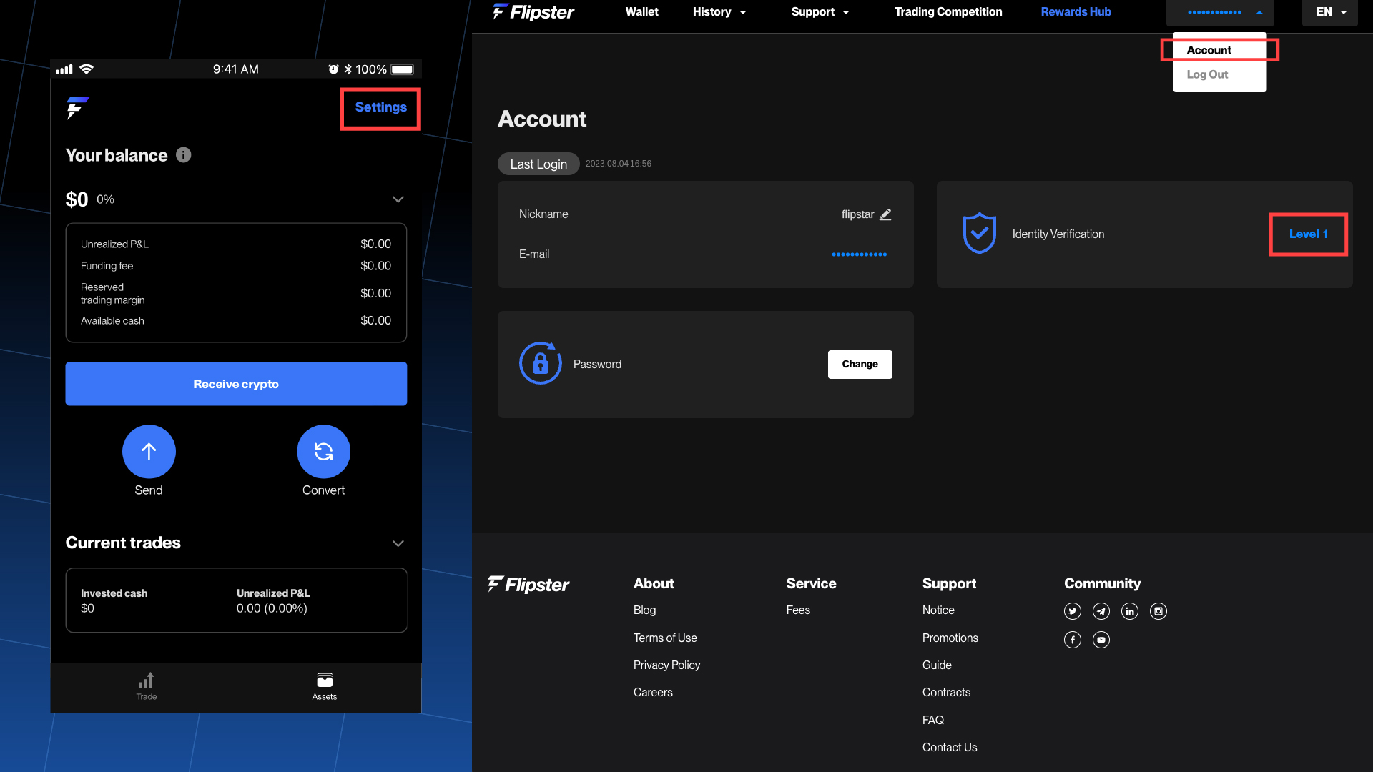Switch to the Assets tab
Image resolution: width=1373 pixels, height=772 pixels.
click(x=325, y=686)
